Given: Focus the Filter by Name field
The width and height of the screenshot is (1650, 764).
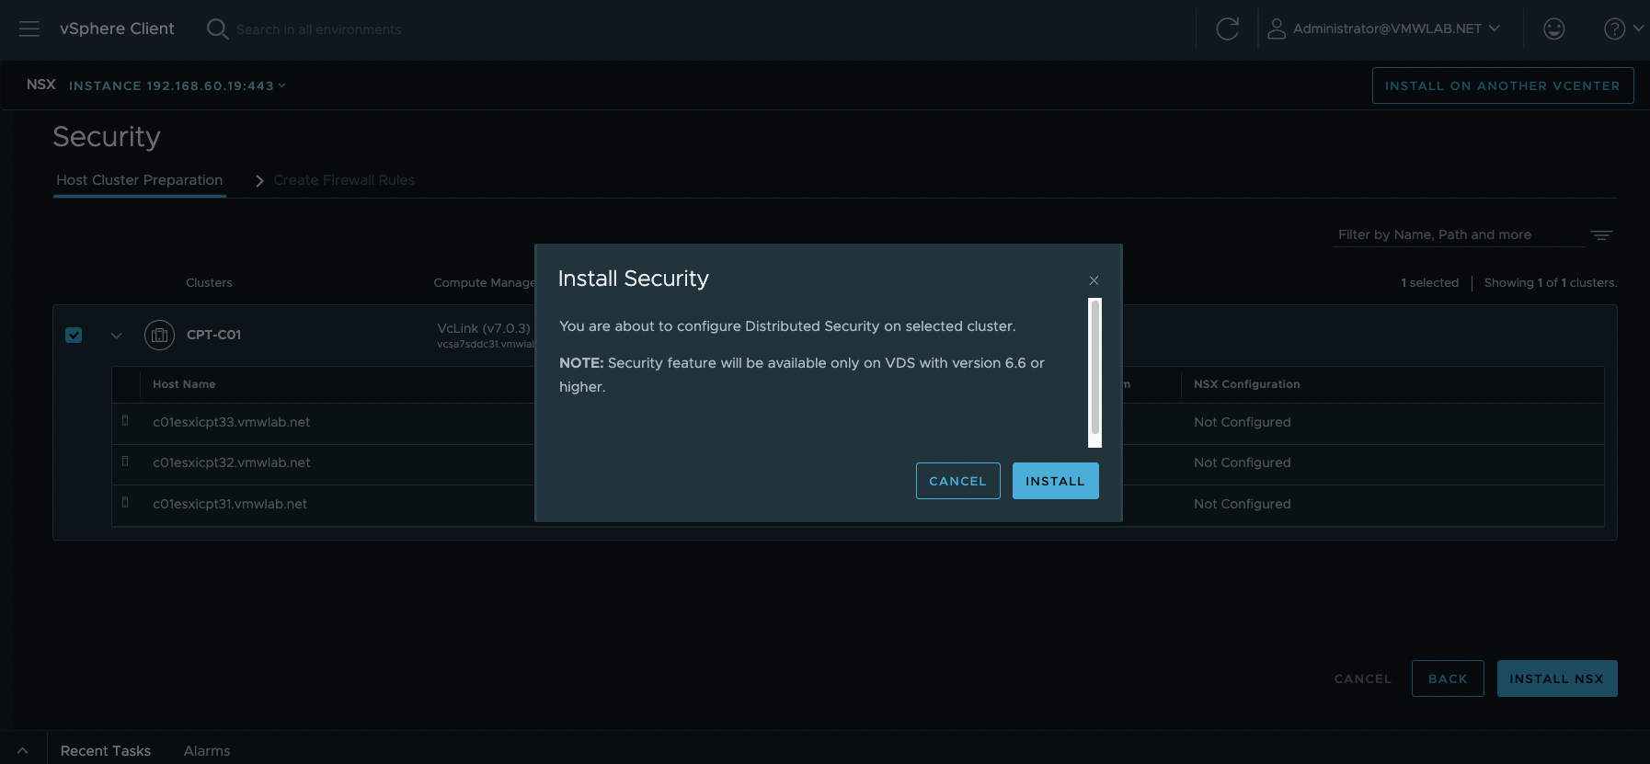Looking at the screenshot, I should (1461, 234).
